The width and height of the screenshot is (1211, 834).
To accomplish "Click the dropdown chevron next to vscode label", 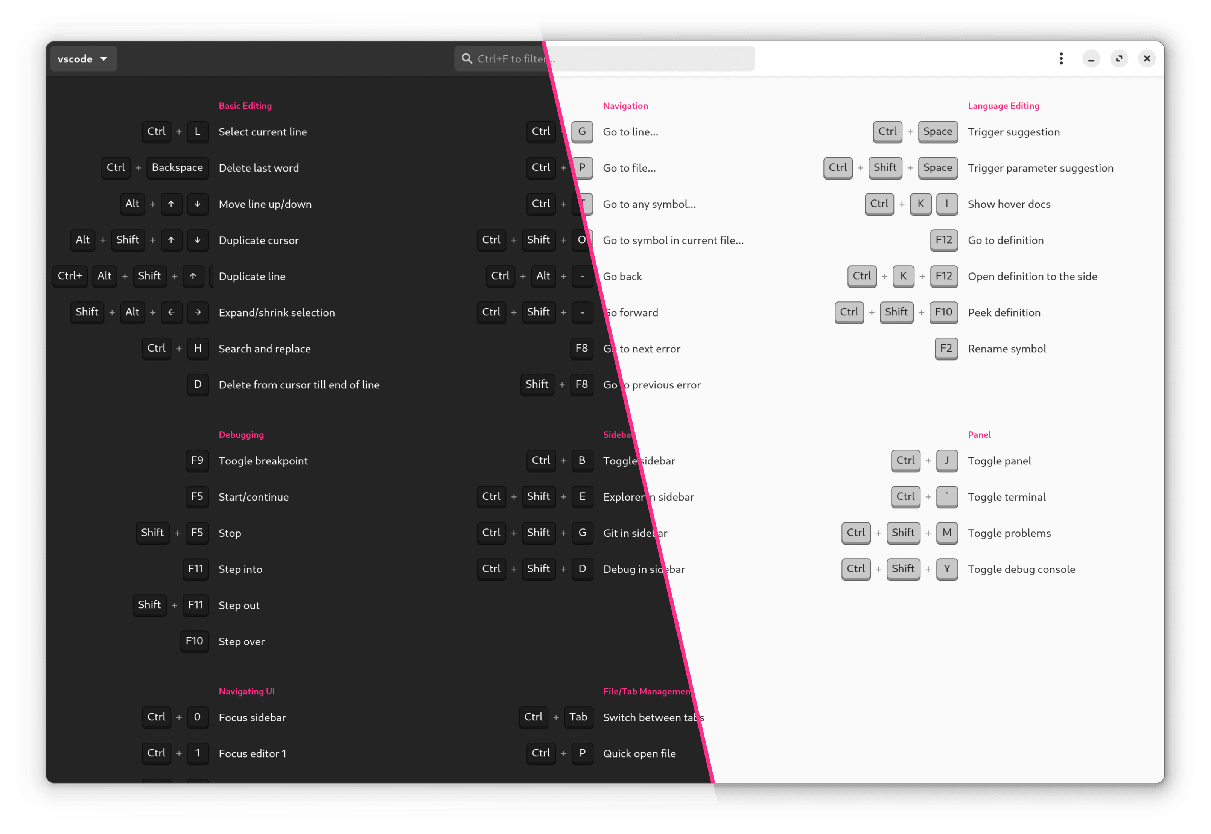I will [x=105, y=59].
